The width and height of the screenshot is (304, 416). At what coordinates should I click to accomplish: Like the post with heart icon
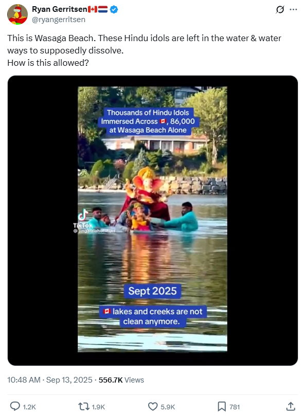(153, 406)
